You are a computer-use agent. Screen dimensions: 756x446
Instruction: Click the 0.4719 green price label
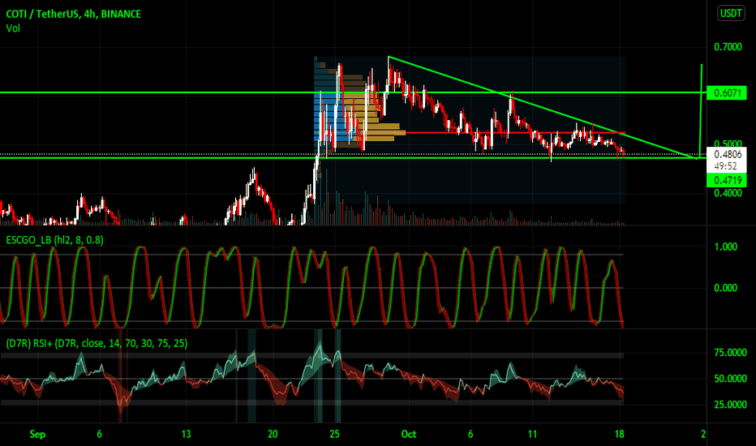pyautogui.click(x=727, y=180)
